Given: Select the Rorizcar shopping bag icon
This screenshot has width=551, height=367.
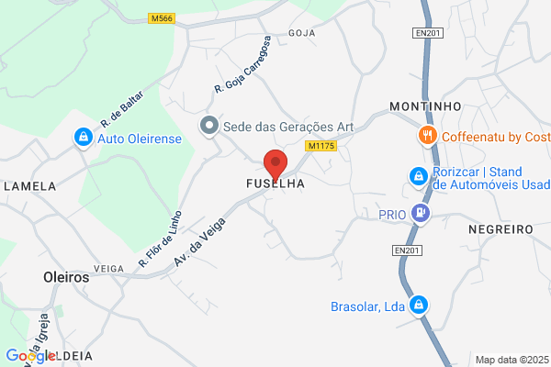Looking at the screenshot, I should tap(419, 177).
